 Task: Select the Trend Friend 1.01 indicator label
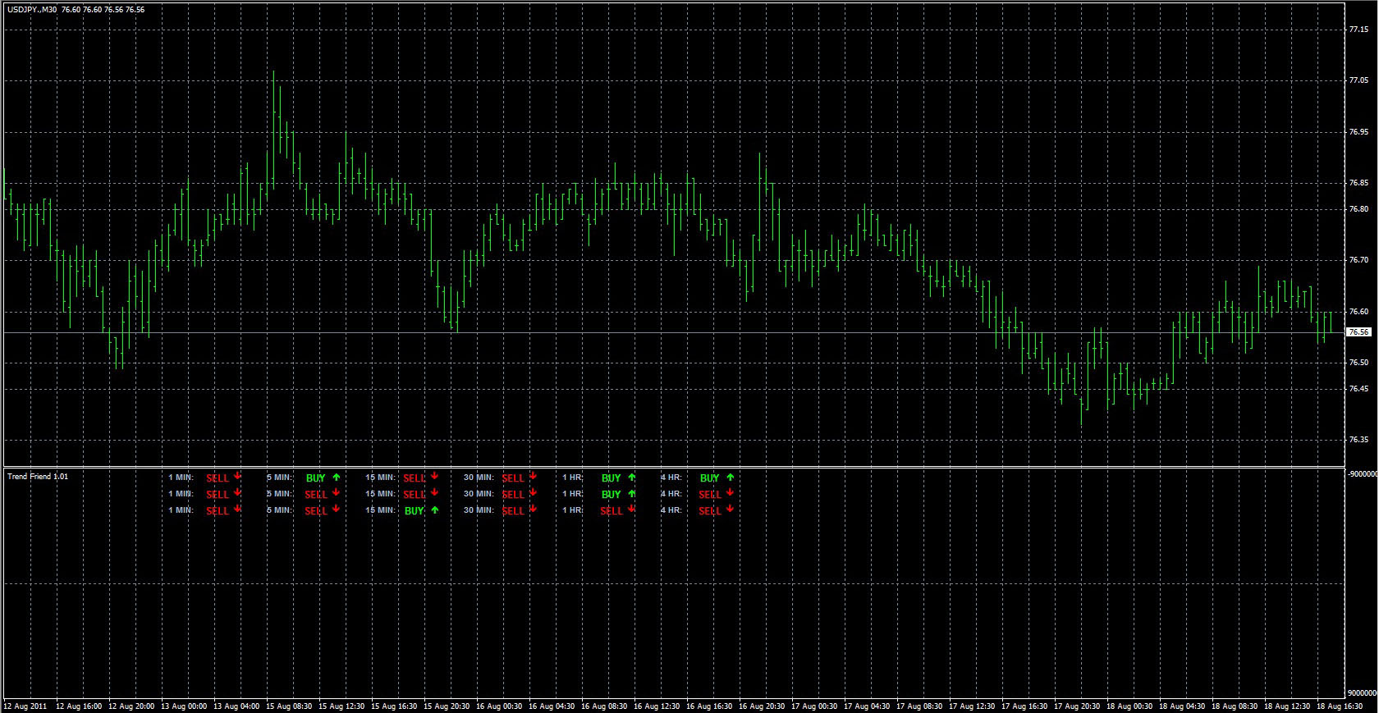[x=38, y=476]
